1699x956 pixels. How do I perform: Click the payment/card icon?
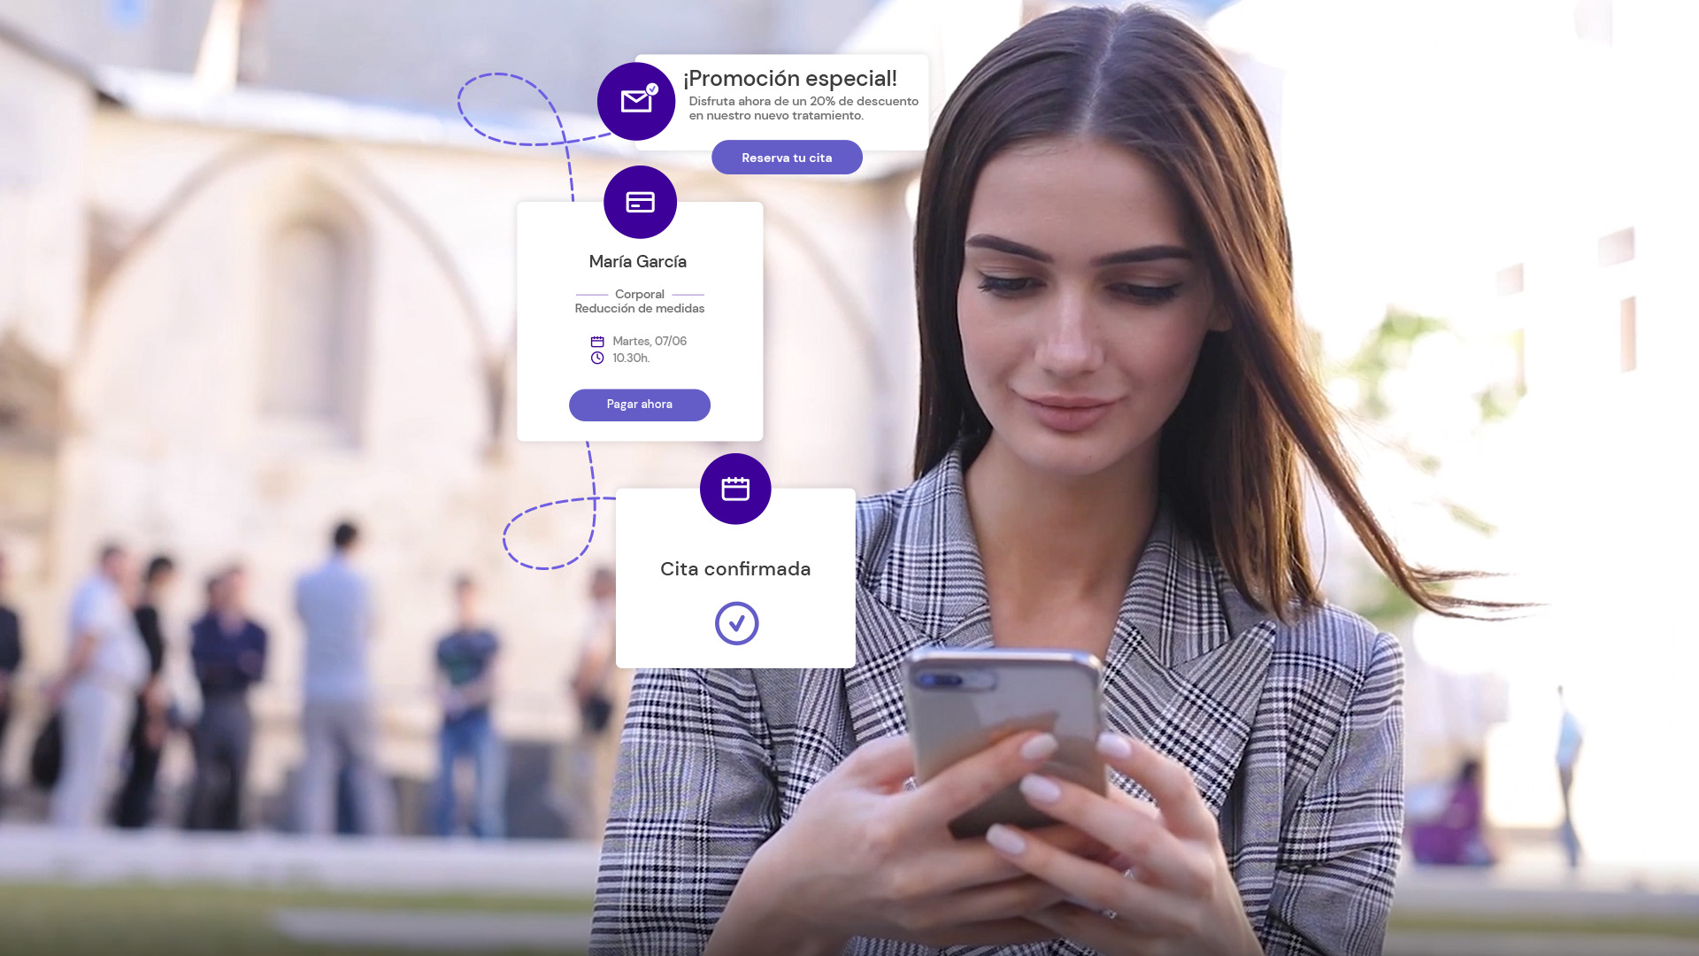tap(640, 201)
